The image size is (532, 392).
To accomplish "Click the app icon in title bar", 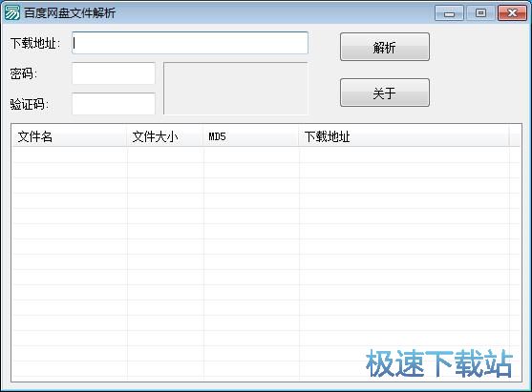I will tap(11, 12).
